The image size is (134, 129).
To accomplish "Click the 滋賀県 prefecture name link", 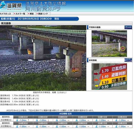I will point(14,6).
